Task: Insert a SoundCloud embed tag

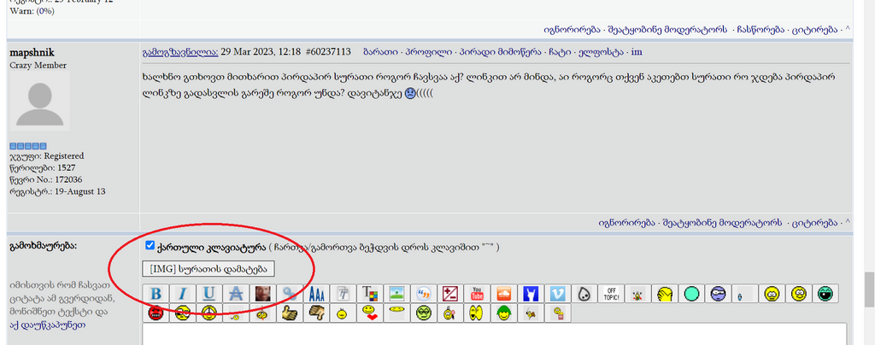Action: coord(504,294)
